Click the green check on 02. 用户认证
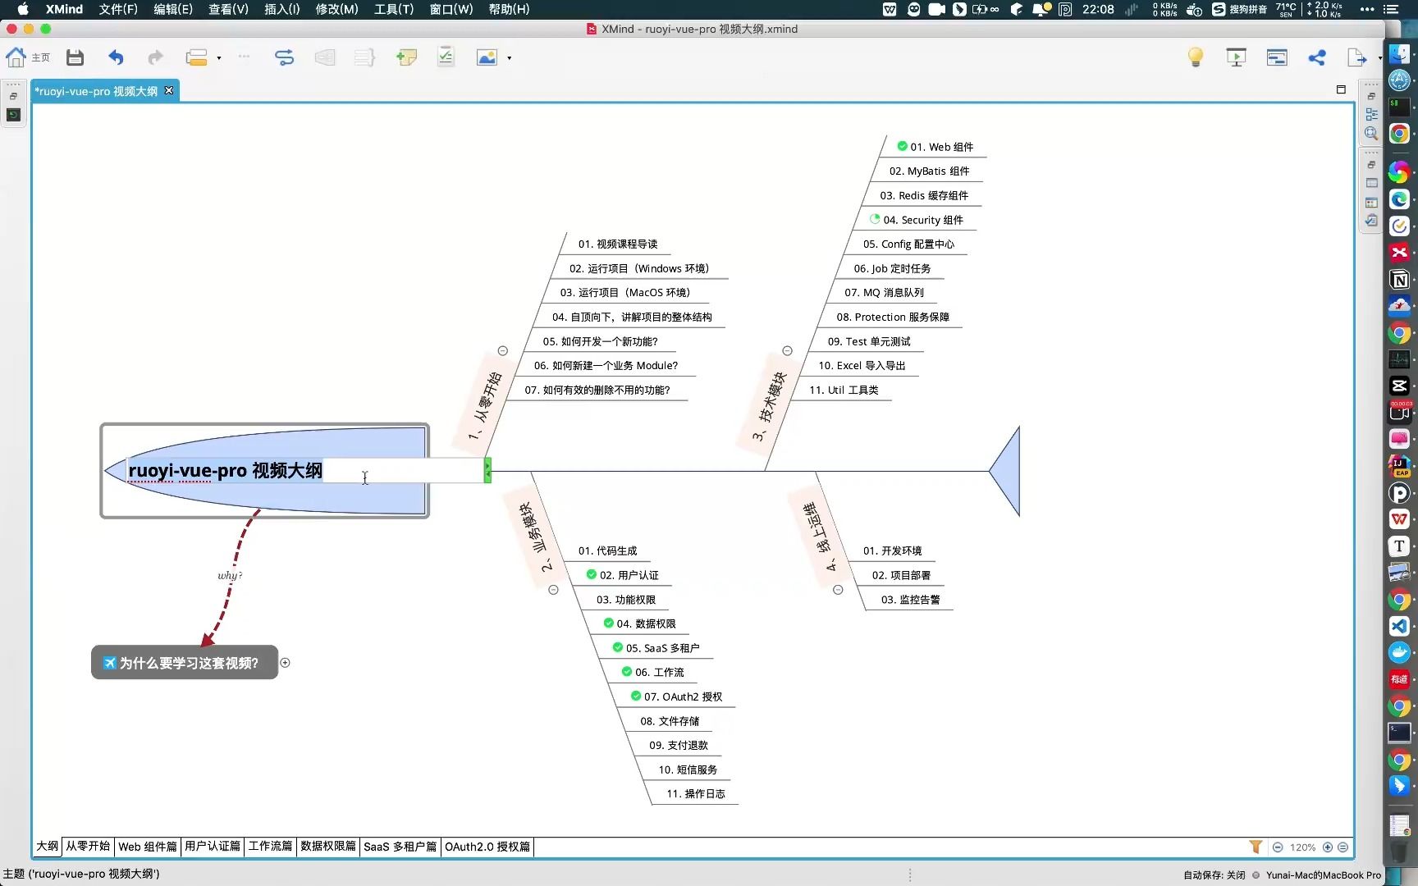Viewport: 1418px width, 886px height. [591, 574]
